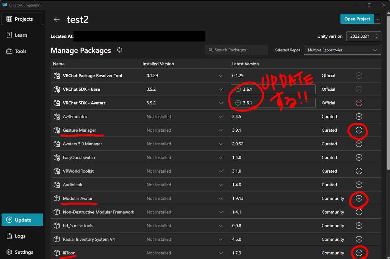The image size is (390, 259).
Task: Open version dropdown for Av3Emulator
Action: pos(221,116)
